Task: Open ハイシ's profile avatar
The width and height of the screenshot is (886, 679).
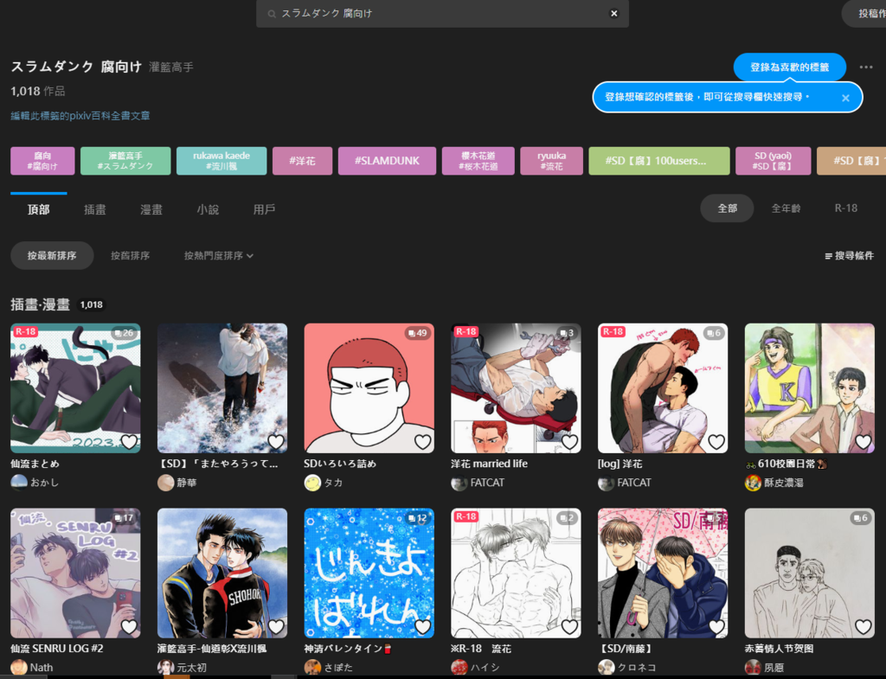Action: click(459, 668)
